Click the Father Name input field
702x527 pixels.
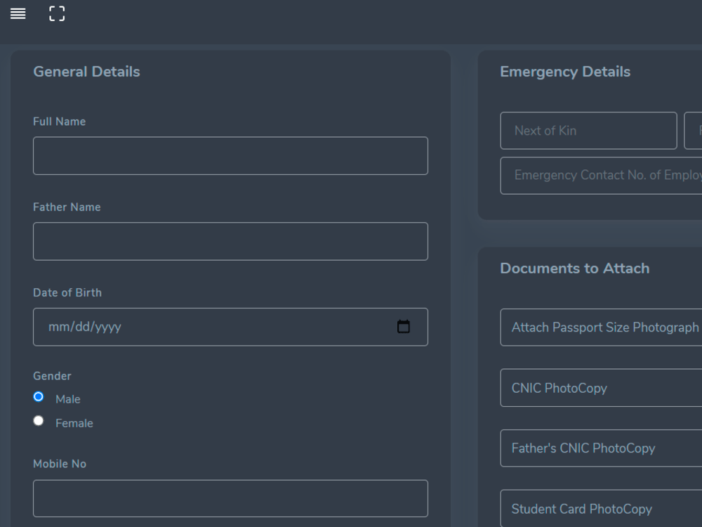(x=230, y=241)
